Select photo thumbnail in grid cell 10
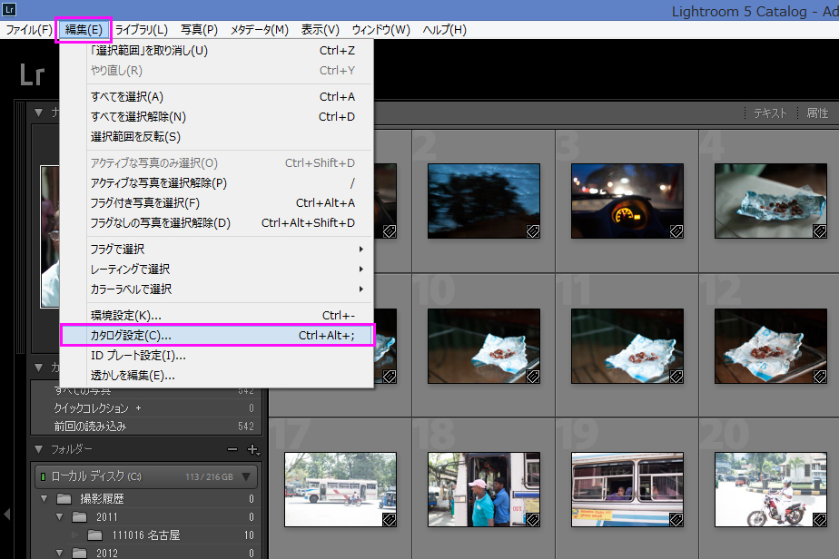 click(484, 346)
